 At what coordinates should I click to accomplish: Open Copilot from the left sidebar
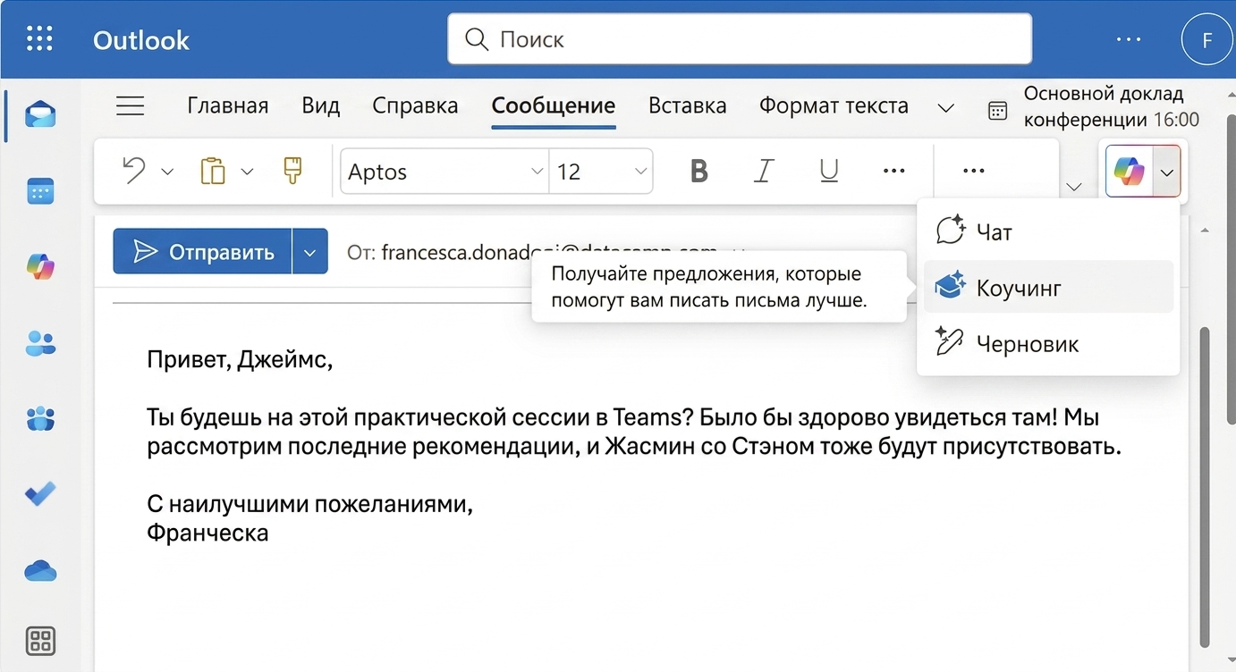click(40, 266)
